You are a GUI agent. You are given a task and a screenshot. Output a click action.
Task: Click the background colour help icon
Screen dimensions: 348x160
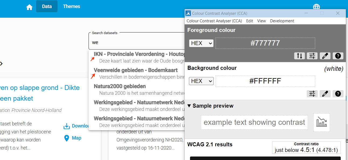338,94
